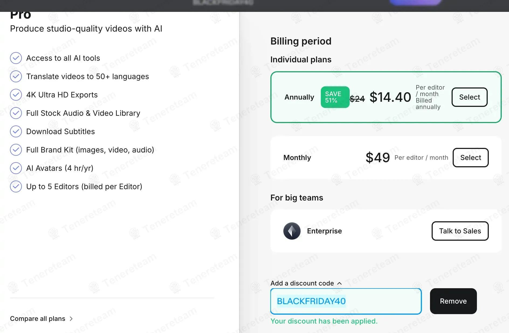The image size is (509, 333).
Task: Click the Annually plan label
Action: tap(299, 97)
